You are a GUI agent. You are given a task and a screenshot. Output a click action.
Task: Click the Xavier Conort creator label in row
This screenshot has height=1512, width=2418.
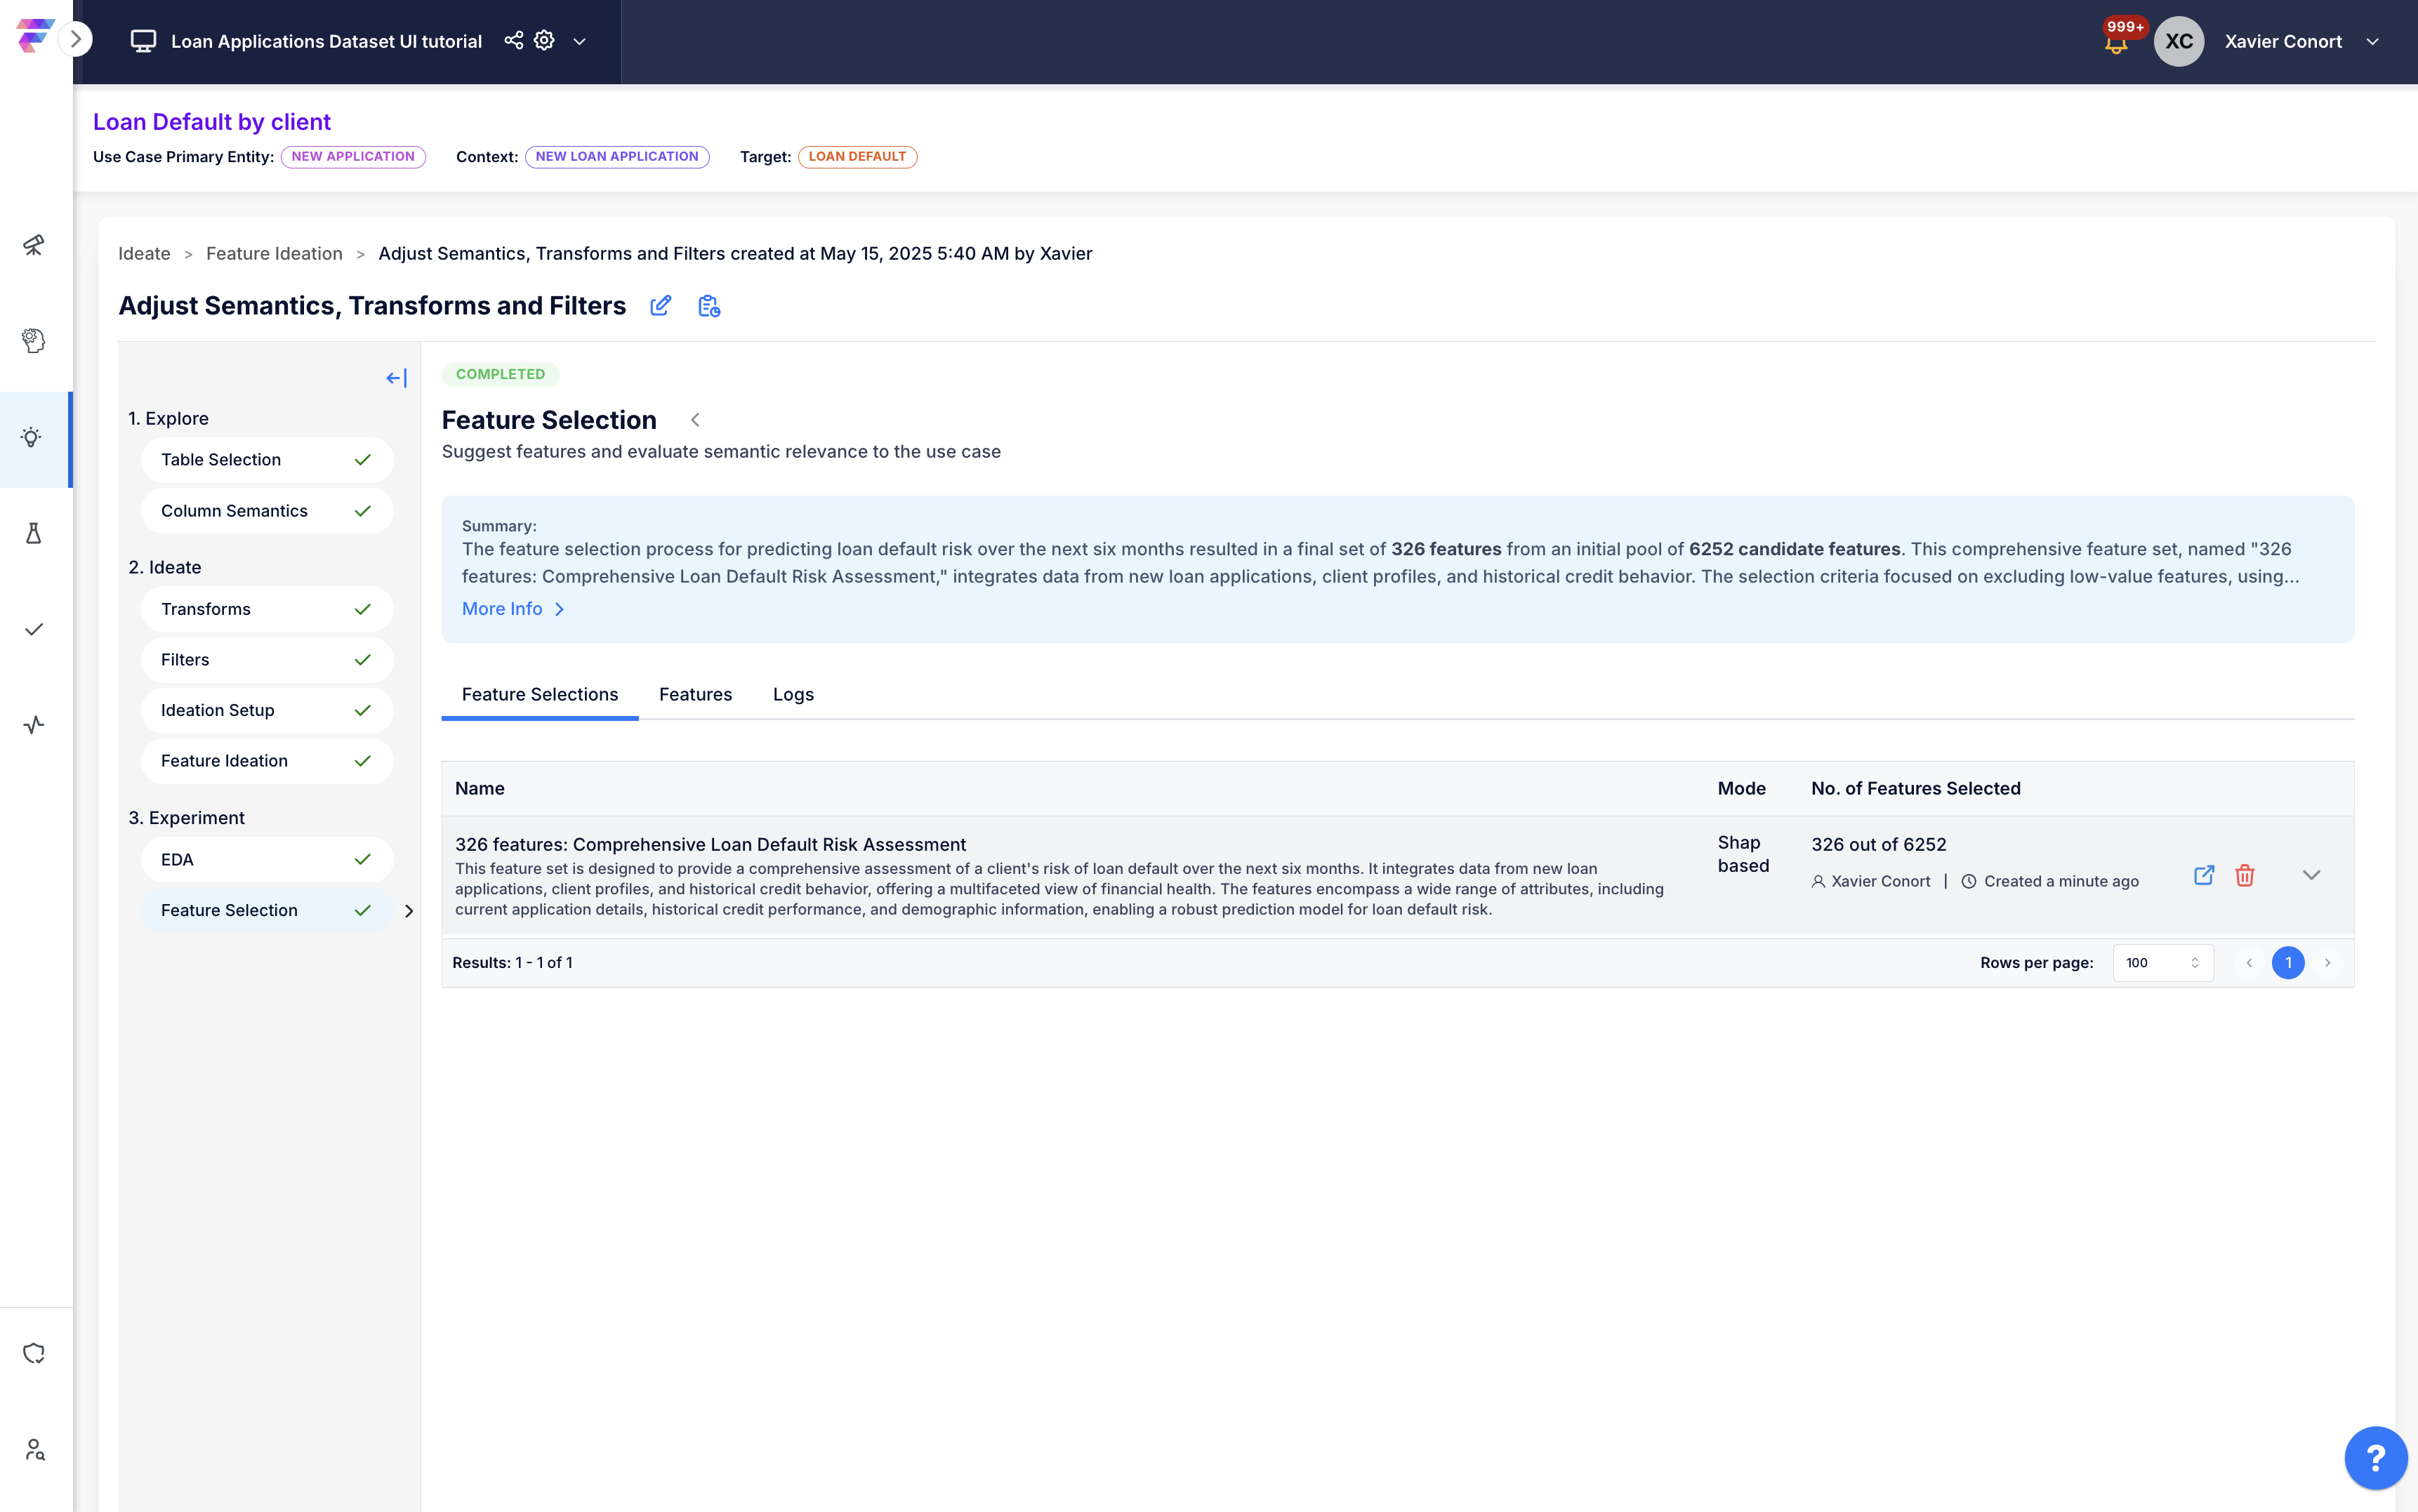pyautogui.click(x=1871, y=881)
